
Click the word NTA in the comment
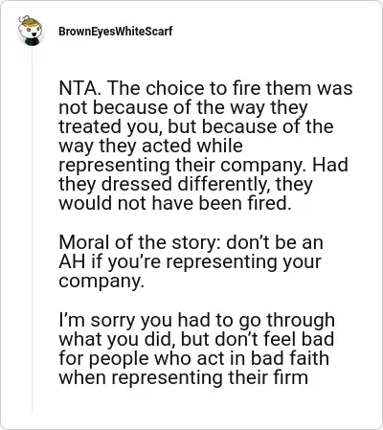(77, 88)
